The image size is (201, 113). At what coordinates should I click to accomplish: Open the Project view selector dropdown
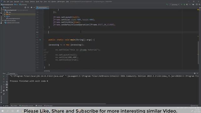7,8
